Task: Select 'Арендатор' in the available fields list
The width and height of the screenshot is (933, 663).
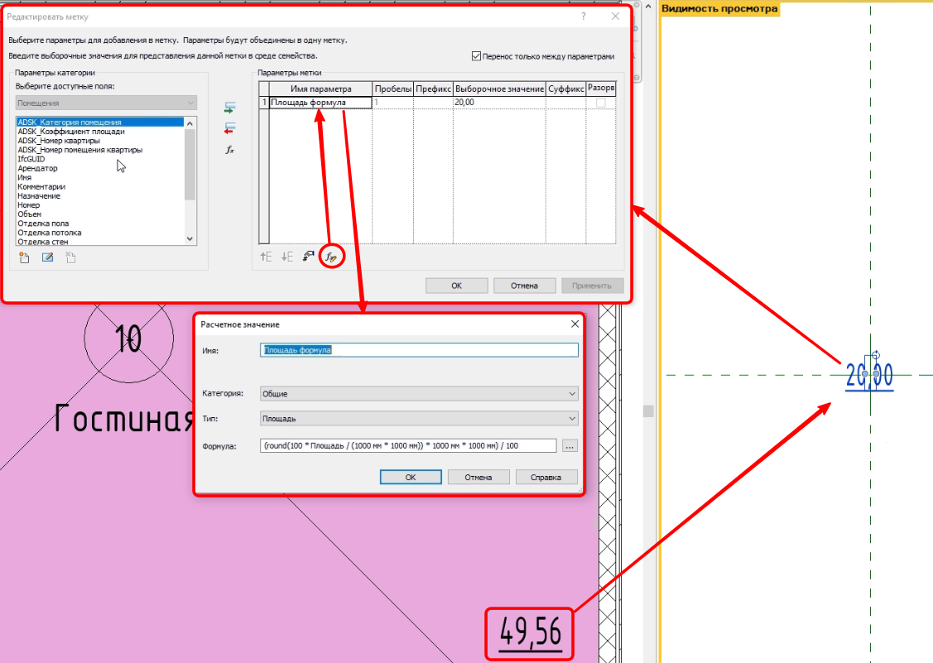Action: 38,168
